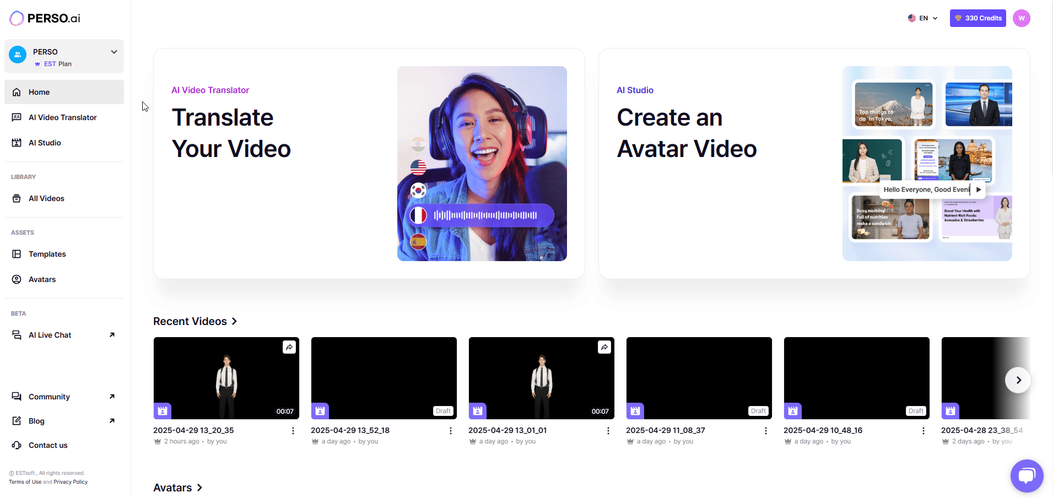Open Templates assets page
The image size is (1053, 498).
64,254
